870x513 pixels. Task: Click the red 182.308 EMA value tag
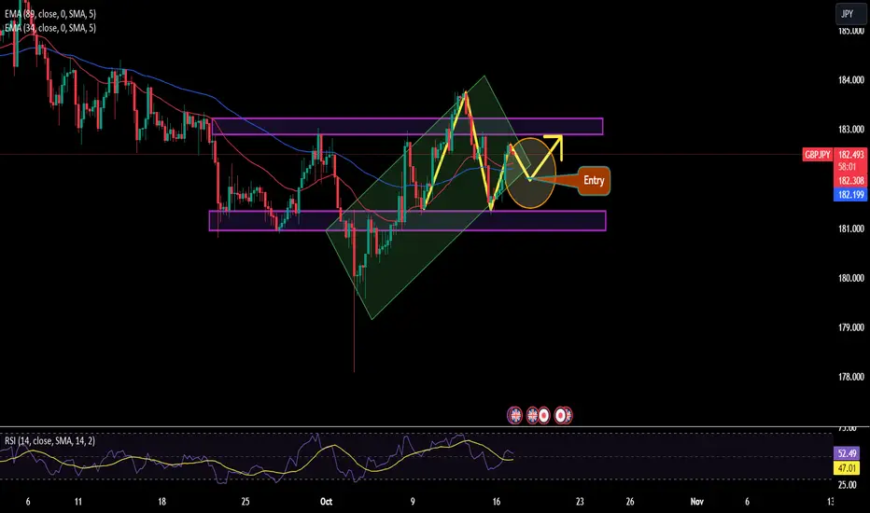click(x=850, y=180)
